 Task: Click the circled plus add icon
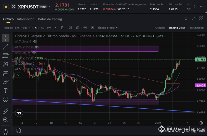pyautogui.click(x=85, y=28)
